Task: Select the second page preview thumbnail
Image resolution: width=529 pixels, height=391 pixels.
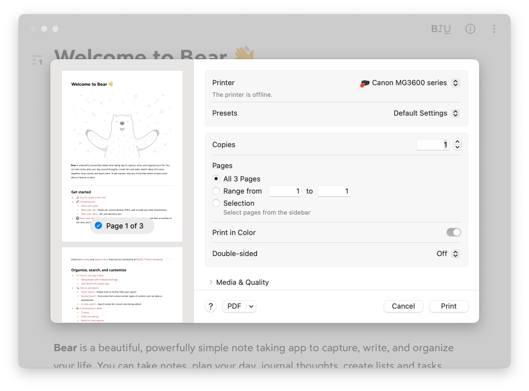Action: (122, 285)
